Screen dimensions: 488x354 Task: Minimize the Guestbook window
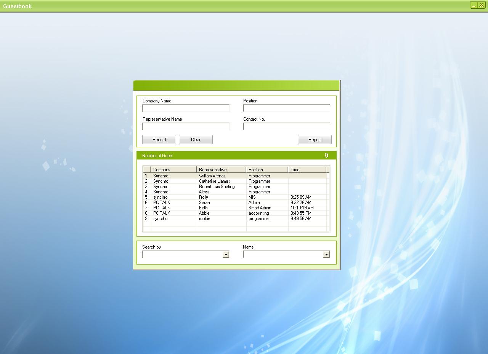click(x=474, y=6)
